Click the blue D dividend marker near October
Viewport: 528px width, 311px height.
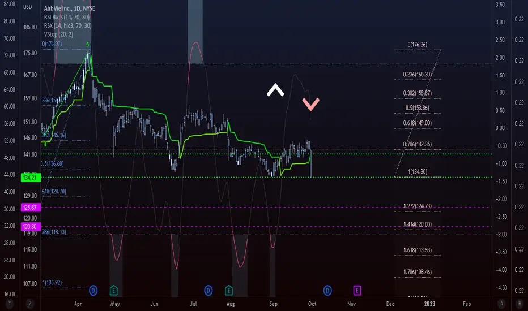pos(327,290)
